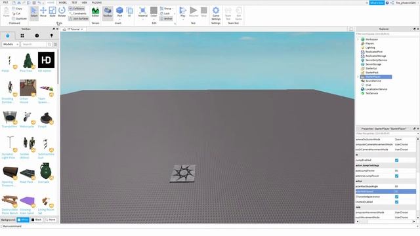This screenshot has height=236, width=420.
Task: Click the Paste clipboard icon
Action: point(6,12)
